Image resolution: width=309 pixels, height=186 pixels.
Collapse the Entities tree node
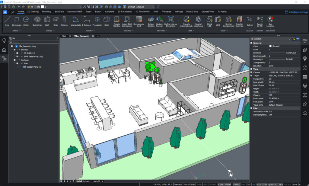pos(14,50)
